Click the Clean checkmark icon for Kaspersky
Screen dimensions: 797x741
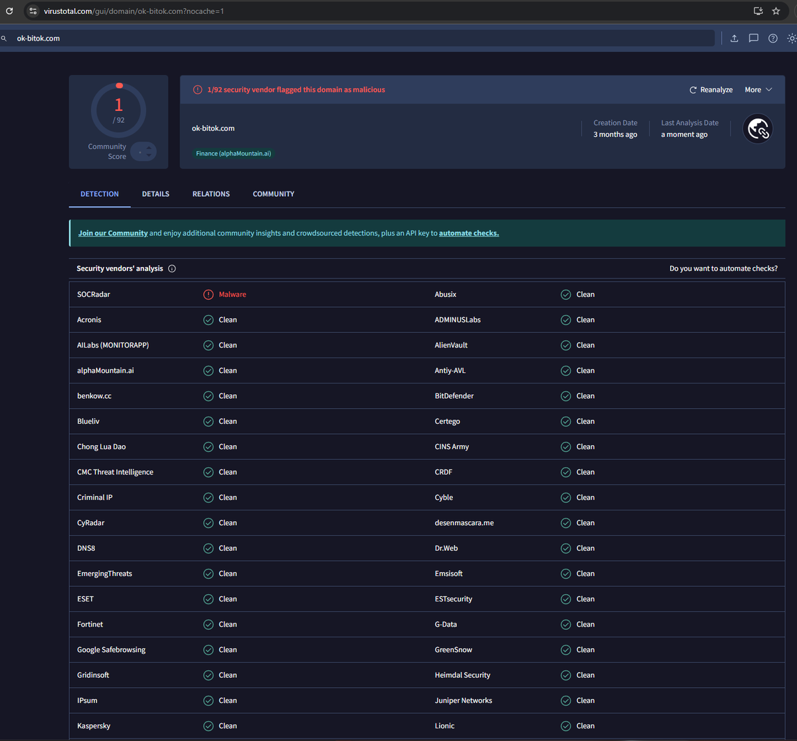[209, 726]
